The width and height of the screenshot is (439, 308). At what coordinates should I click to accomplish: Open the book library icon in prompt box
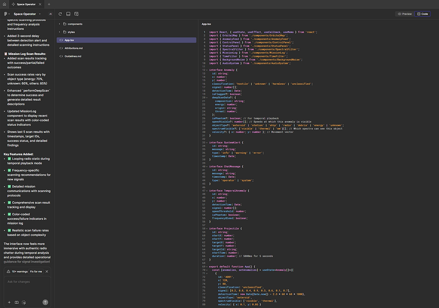coord(17,302)
